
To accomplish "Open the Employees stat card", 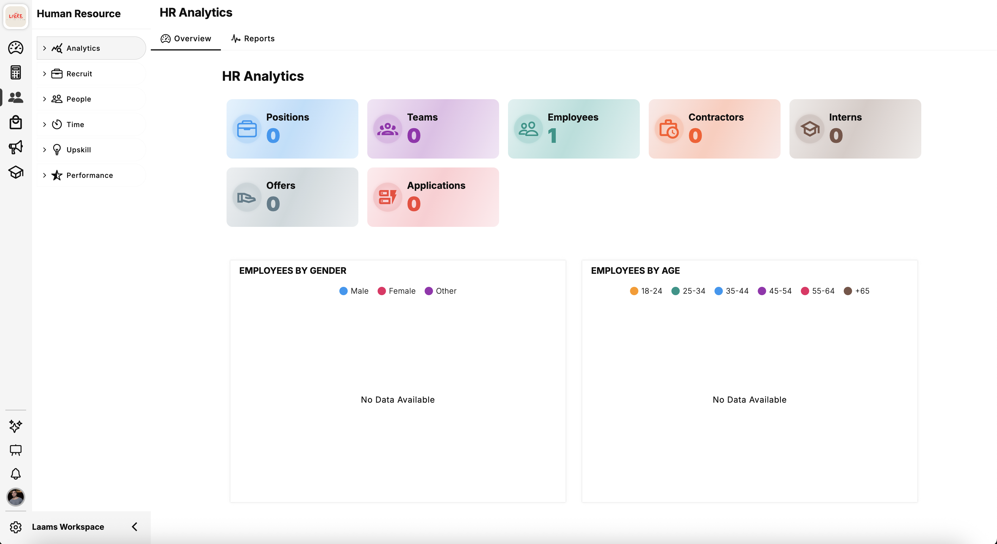I will tap(573, 129).
